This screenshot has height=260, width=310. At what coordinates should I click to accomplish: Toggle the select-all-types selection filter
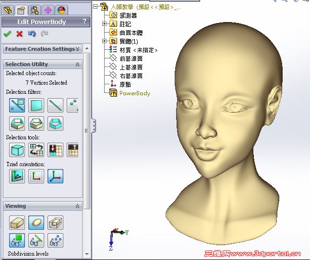coord(17,105)
